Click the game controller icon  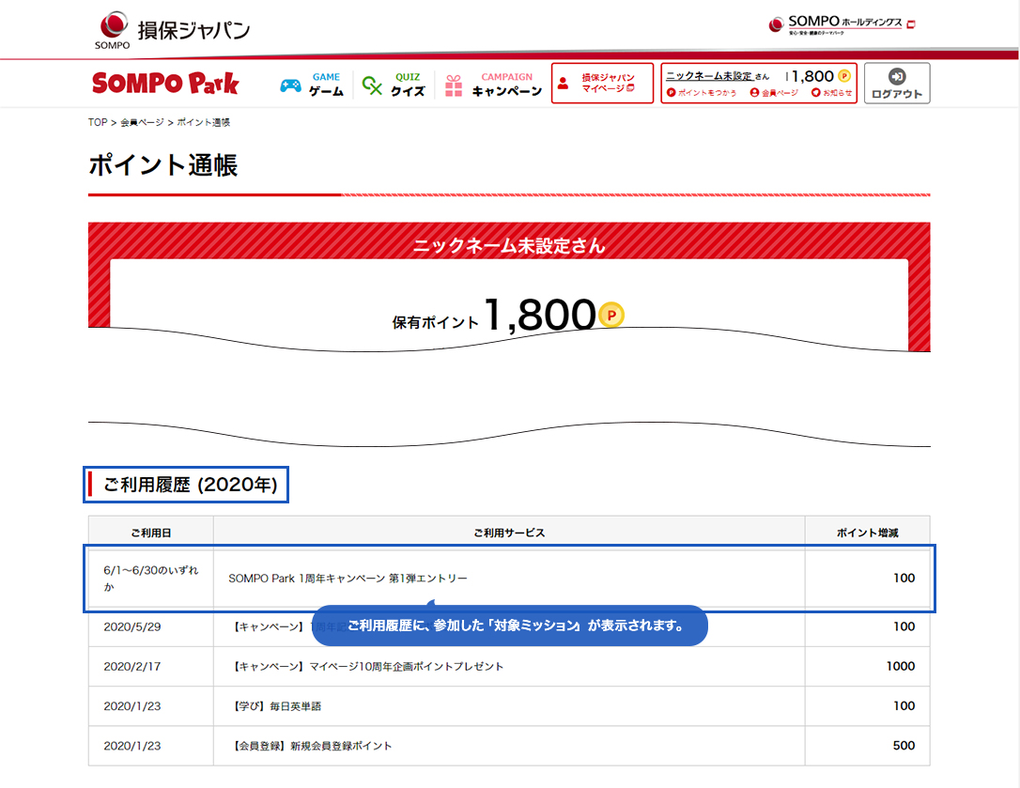pos(290,85)
